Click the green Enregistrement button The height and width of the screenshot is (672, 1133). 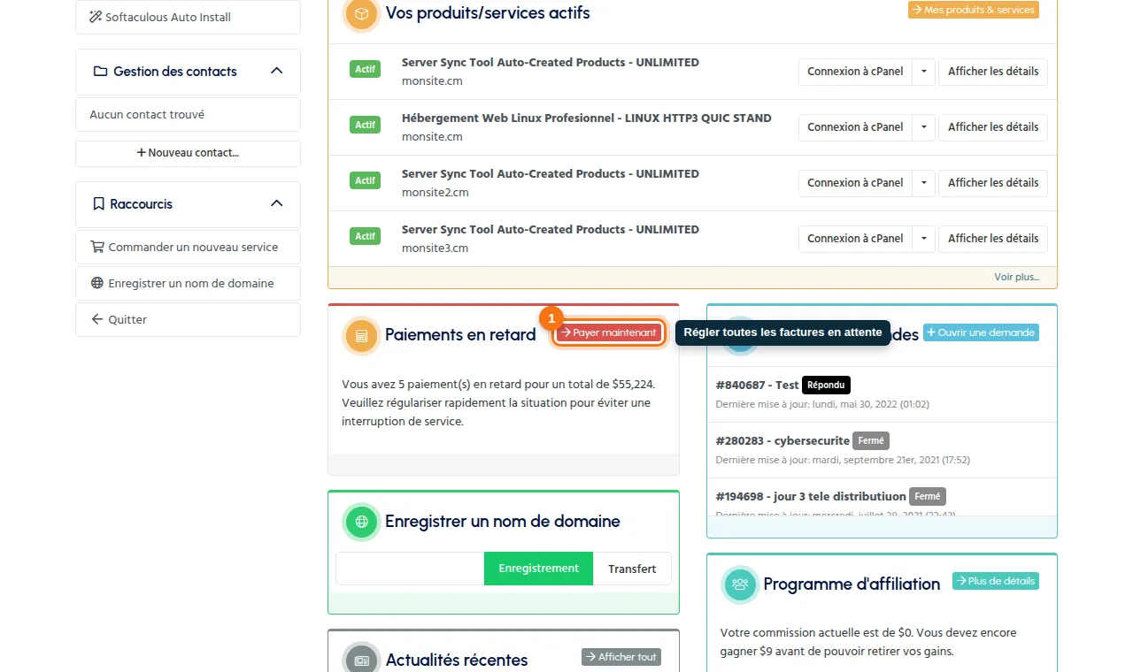538,569
